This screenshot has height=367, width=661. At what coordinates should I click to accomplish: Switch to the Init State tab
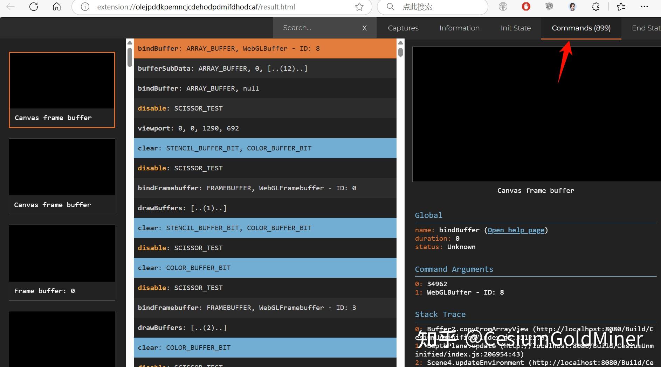[515, 28]
